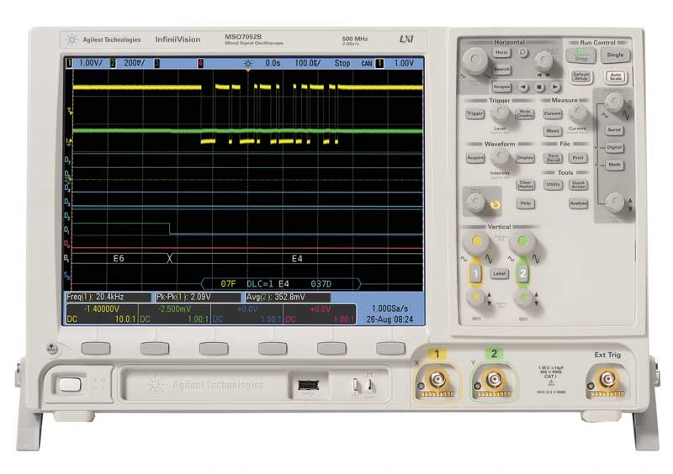This screenshot has width=673, height=474.
Task: Hit the navigate forward arrow key
Action: tap(555, 87)
